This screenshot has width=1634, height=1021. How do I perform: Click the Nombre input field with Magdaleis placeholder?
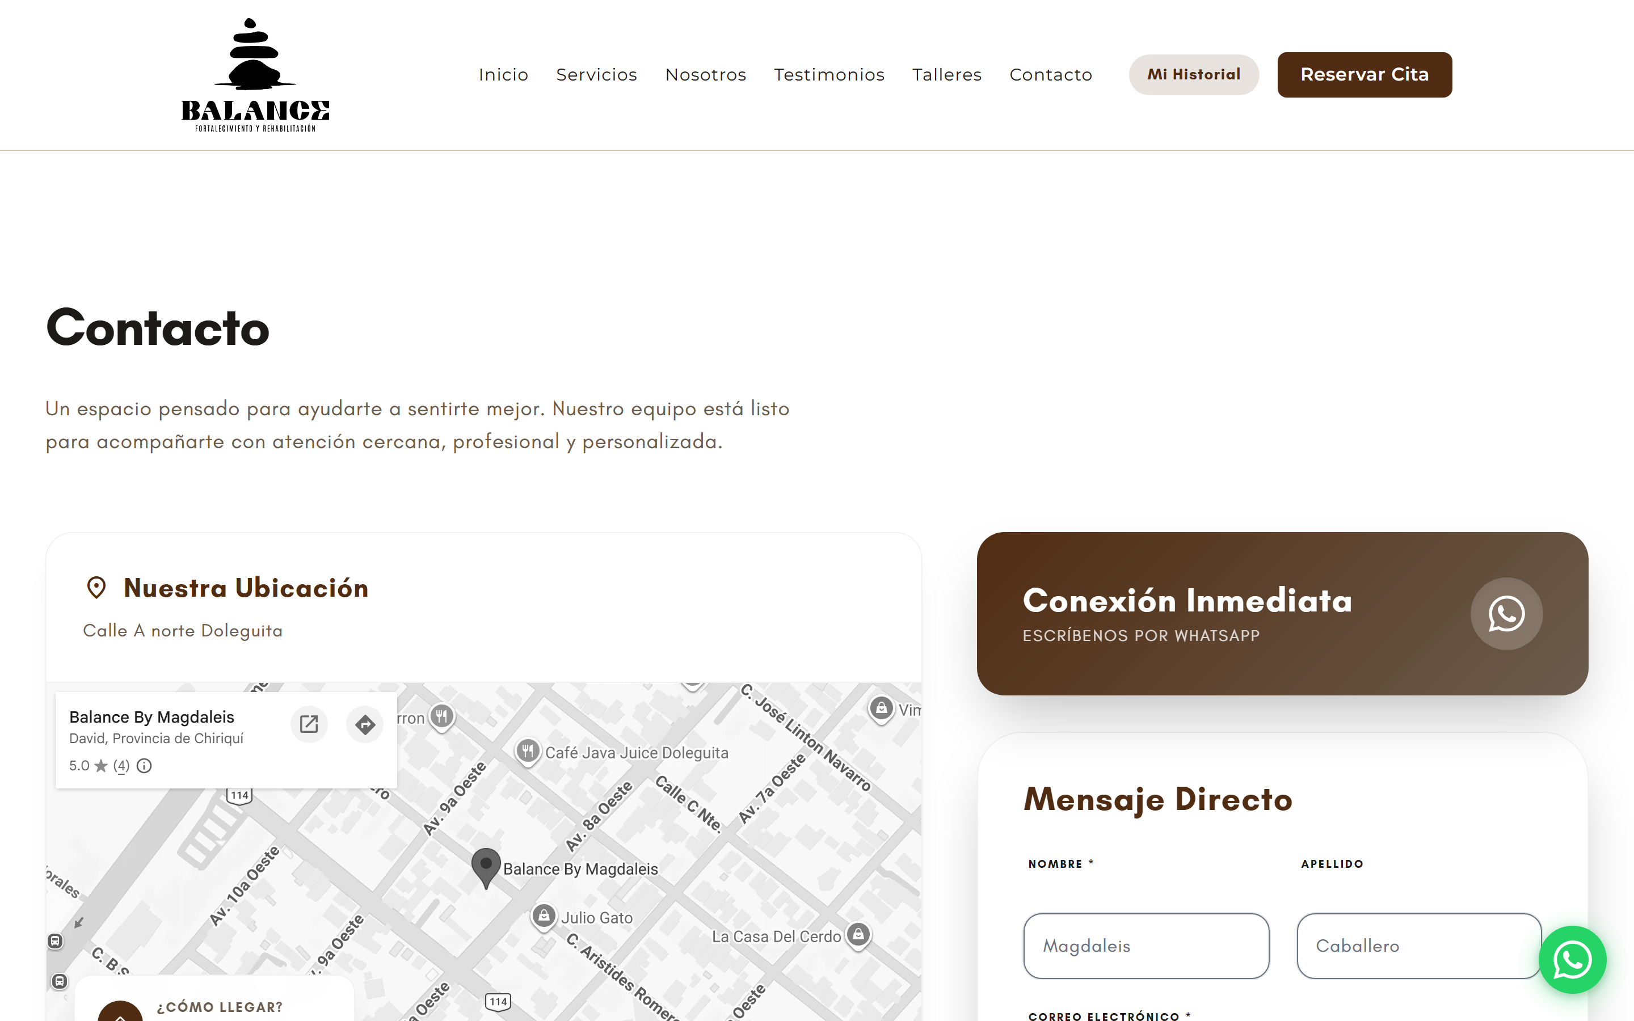tap(1146, 946)
